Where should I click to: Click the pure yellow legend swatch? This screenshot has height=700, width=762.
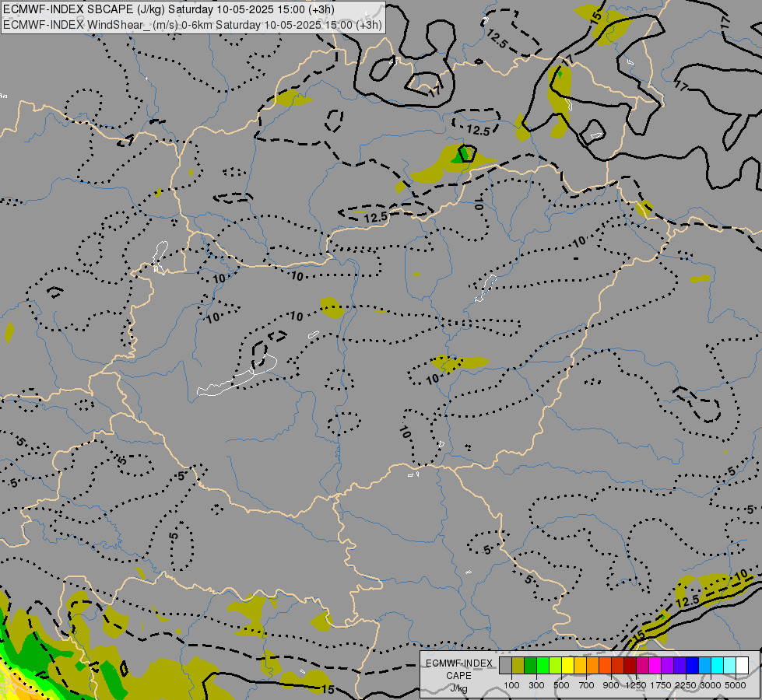(567, 666)
